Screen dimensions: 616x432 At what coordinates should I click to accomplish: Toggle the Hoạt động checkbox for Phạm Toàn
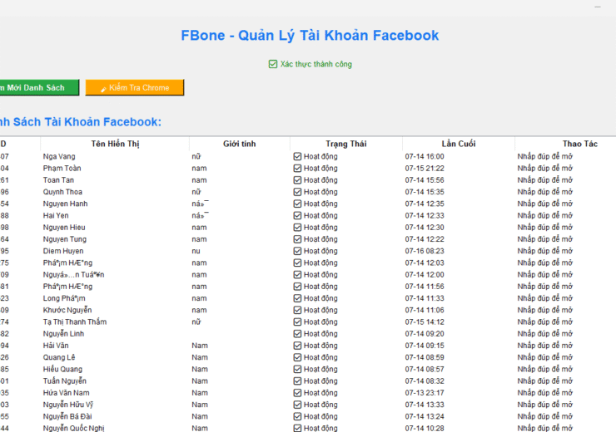pos(297,168)
